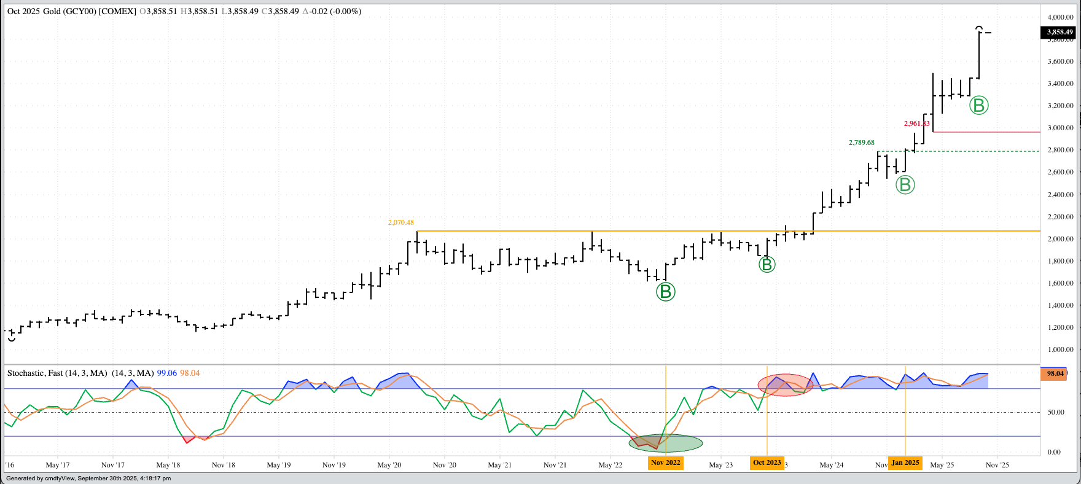Click the green B marker above Oct 2023
The height and width of the screenshot is (484, 1081).
[x=767, y=265]
